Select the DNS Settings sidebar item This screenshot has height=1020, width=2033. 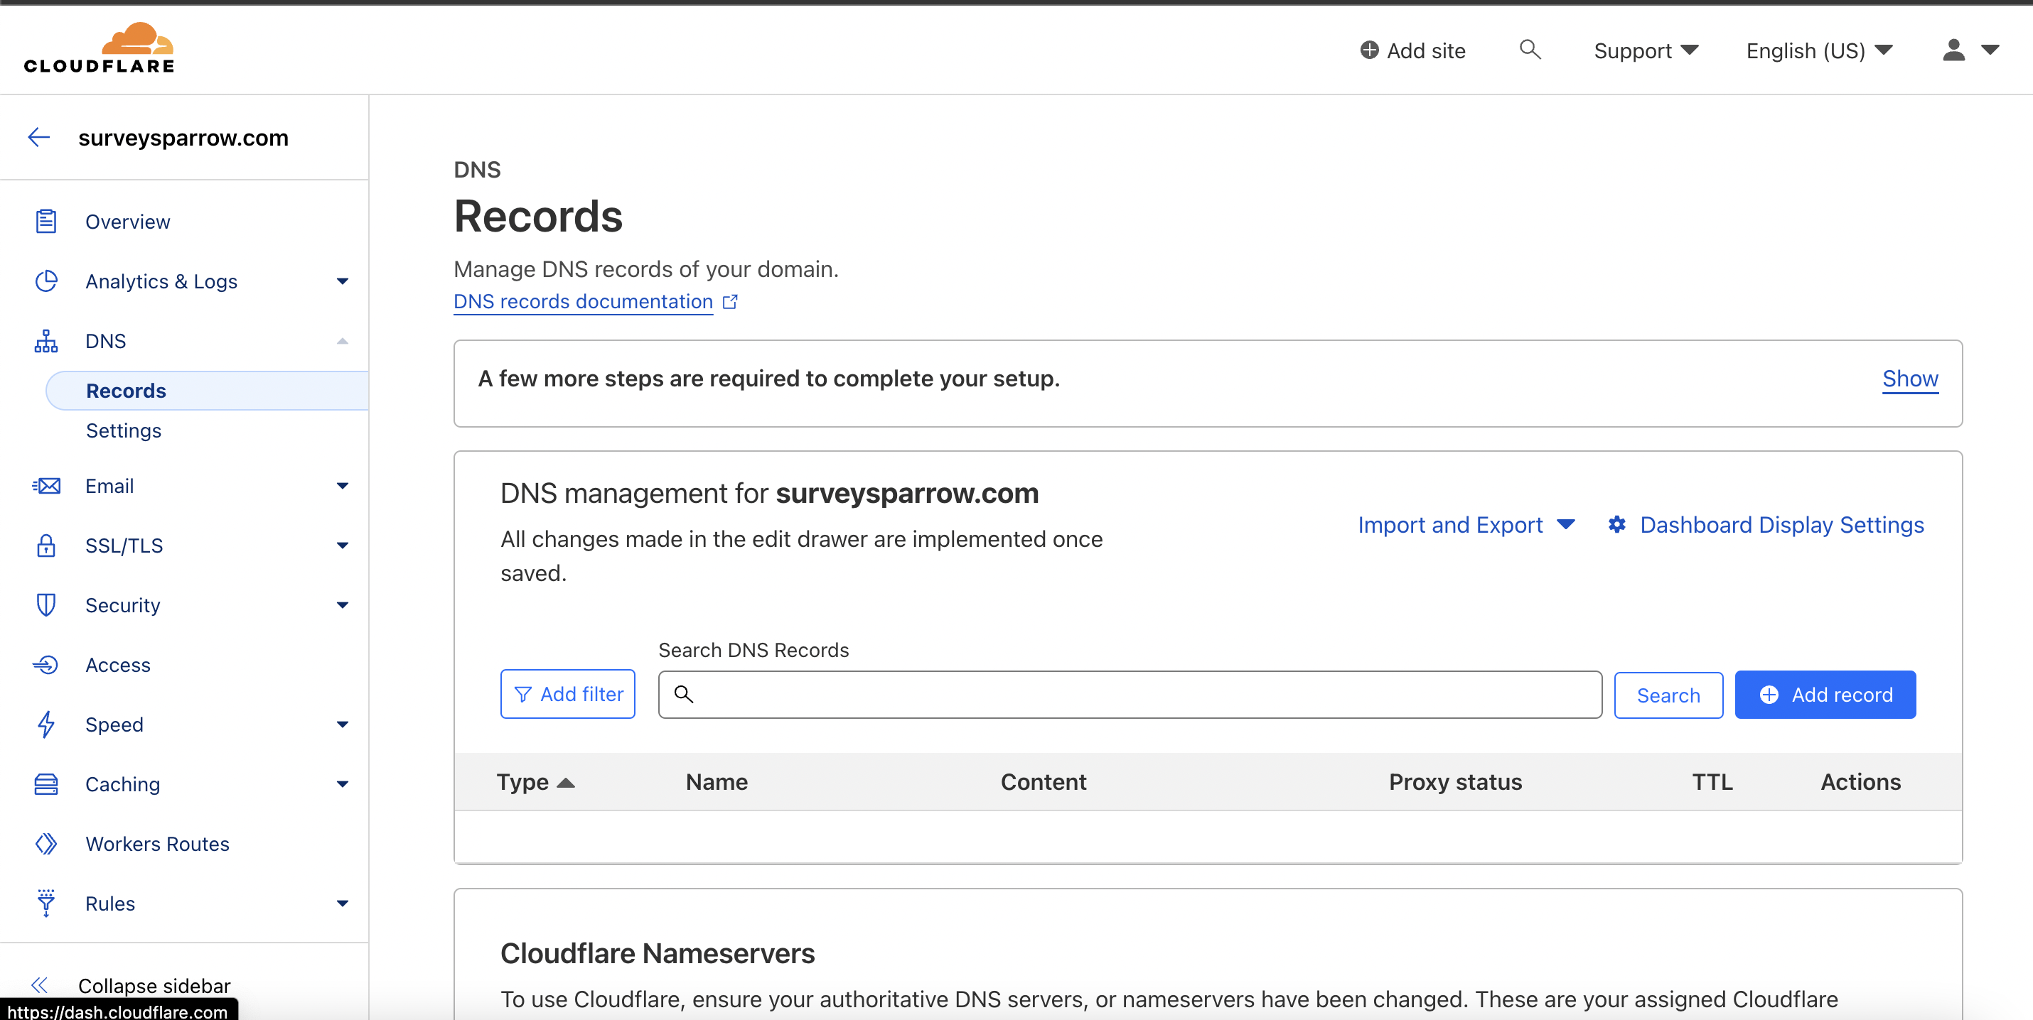click(x=123, y=430)
